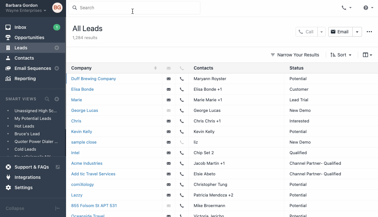378x217 pixels.
Task: Click Channel Partner- Qualified status for Acme
Action: pos(315,163)
